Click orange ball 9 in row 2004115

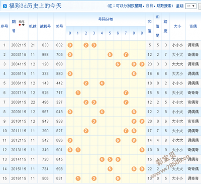[x=142, y=64]
